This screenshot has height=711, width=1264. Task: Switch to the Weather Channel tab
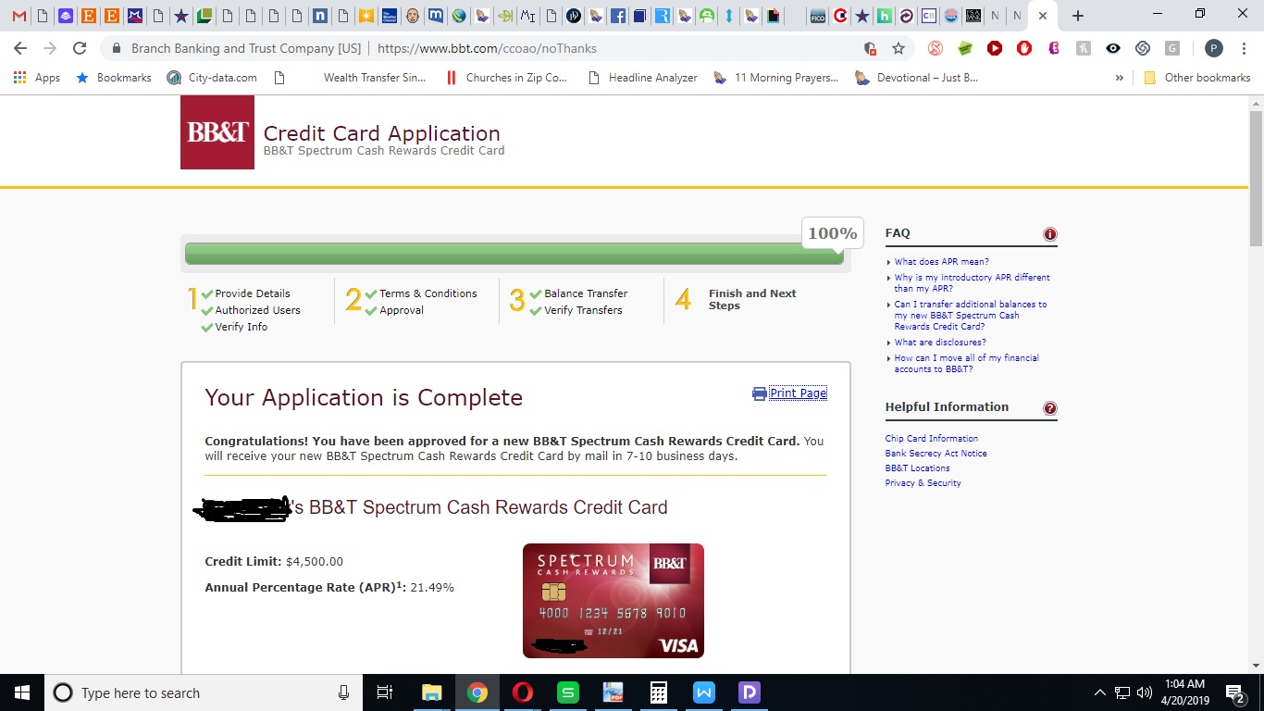(x=390, y=16)
